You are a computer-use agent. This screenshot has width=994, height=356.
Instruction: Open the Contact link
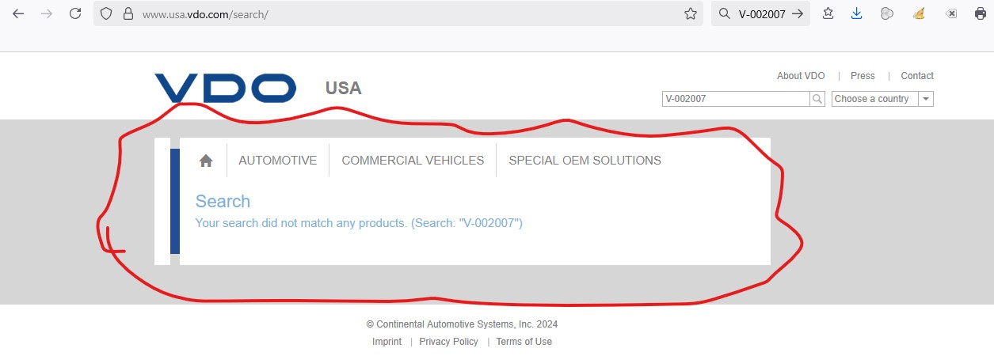point(917,76)
